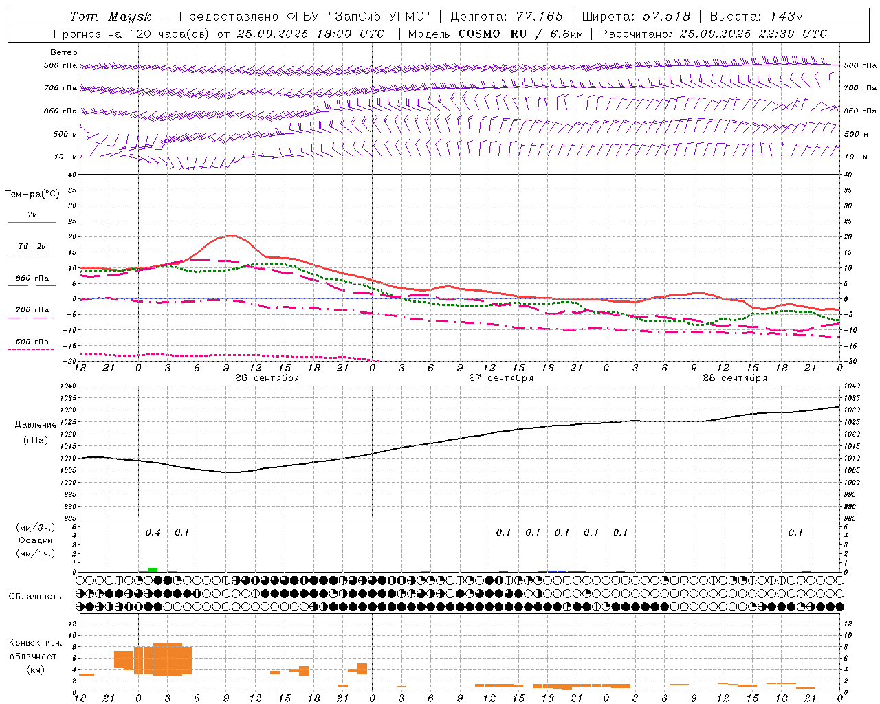Click the station name Tom_Maysk in header

111,16
